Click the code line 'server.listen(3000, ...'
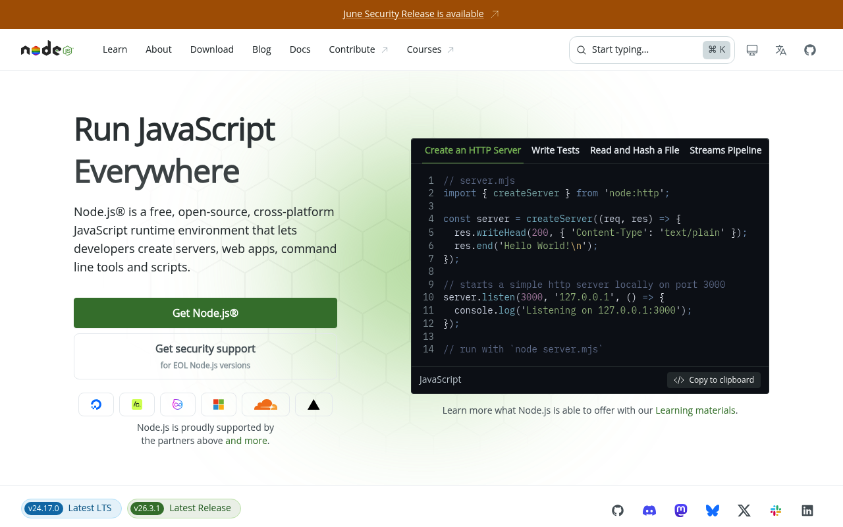Image resolution: width=843 pixels, height=527 pixels. point(554,298)
